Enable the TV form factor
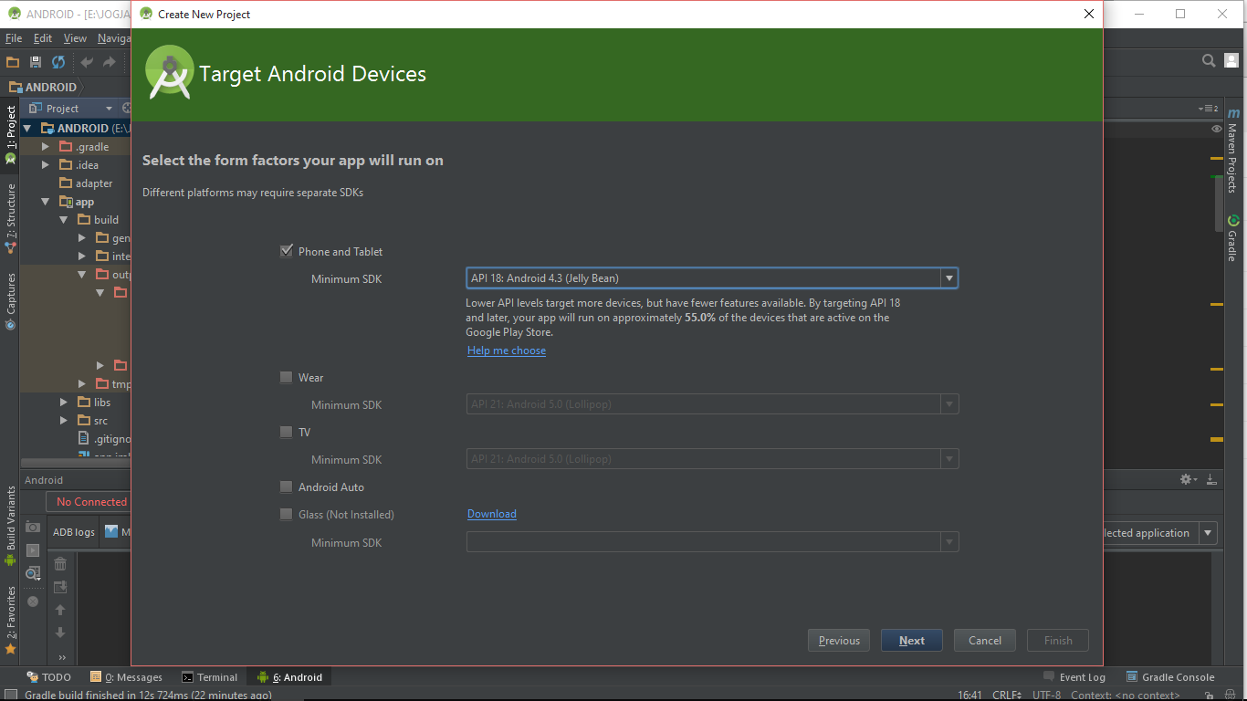This screenshot has width=1247, height=701. 286,432
